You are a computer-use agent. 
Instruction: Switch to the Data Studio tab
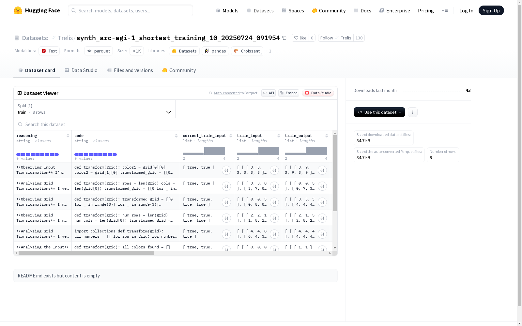coord(81,70)
